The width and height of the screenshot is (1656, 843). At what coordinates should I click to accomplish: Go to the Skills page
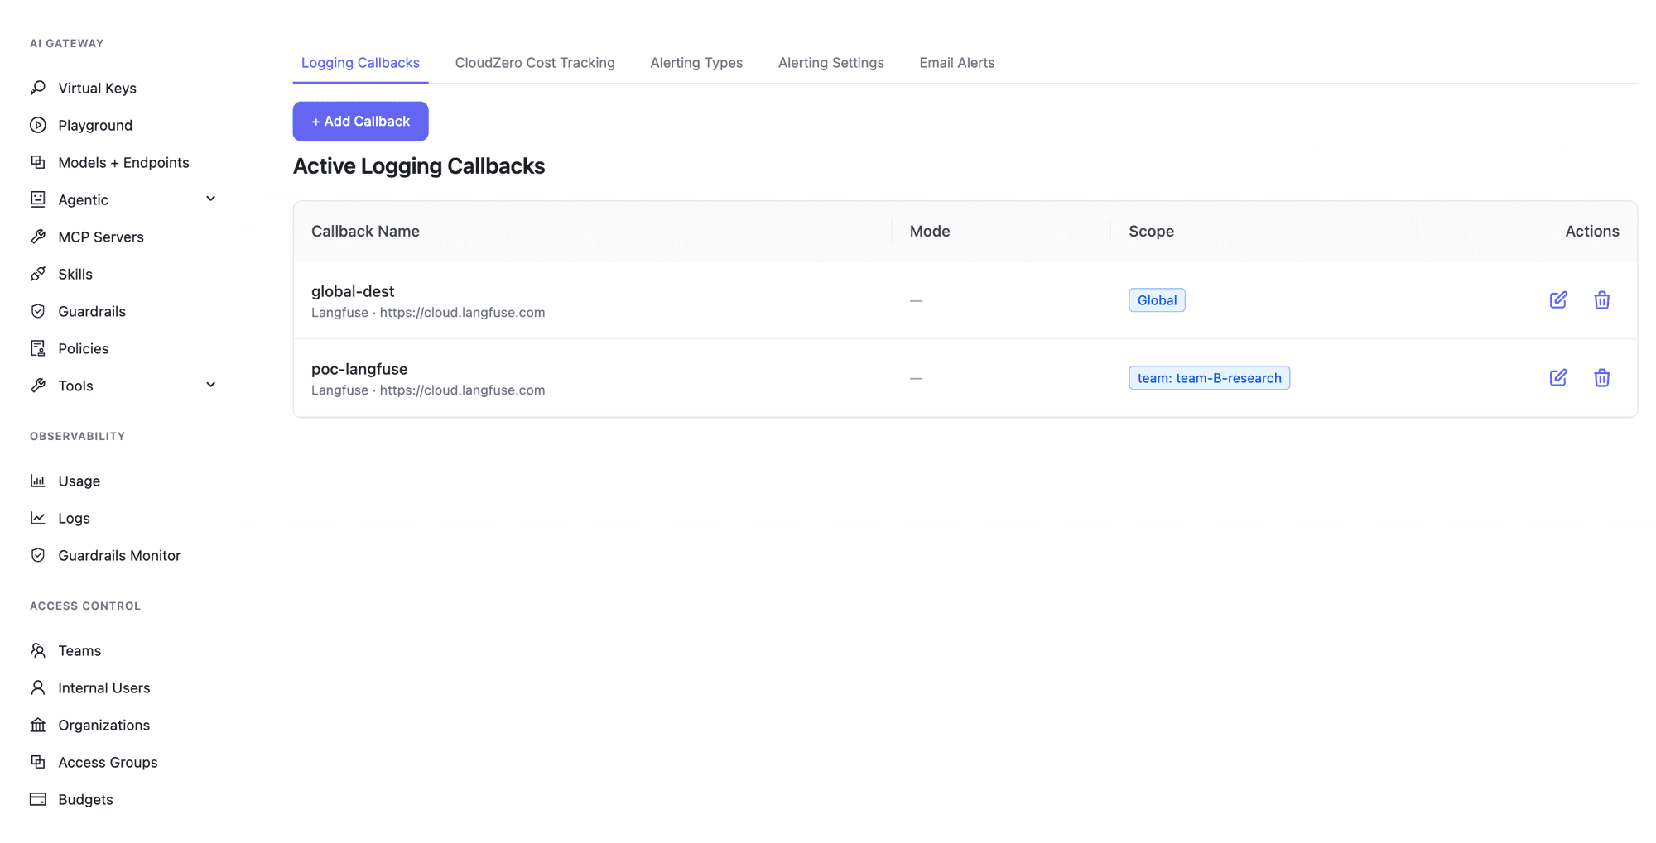coord(75,274)
